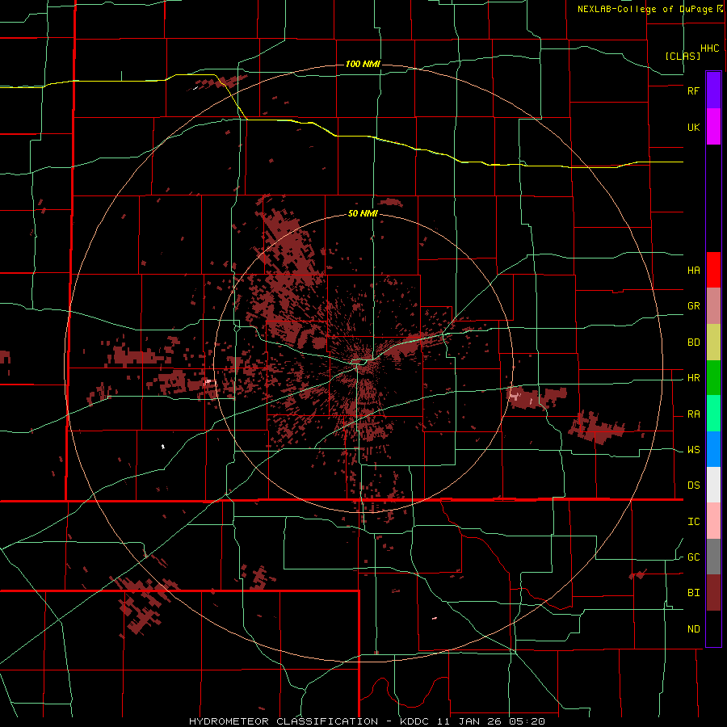The height and width of the screenshot is (727, 727).
Task: Select the BD yellow legend swatch
Action: pos(713,342)
